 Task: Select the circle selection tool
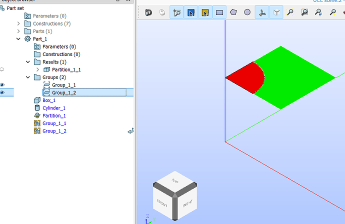pos(247,12)
